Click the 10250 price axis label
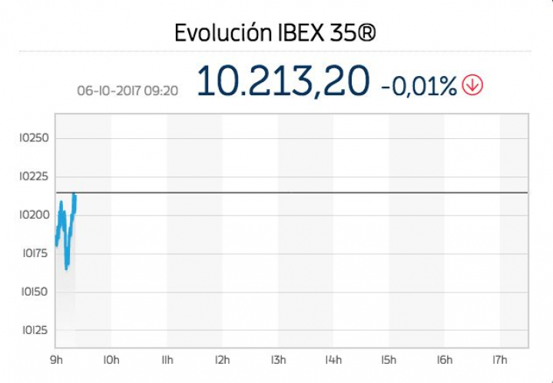The height and width of the screenshot is (383, 553). (x=34, y=138)
